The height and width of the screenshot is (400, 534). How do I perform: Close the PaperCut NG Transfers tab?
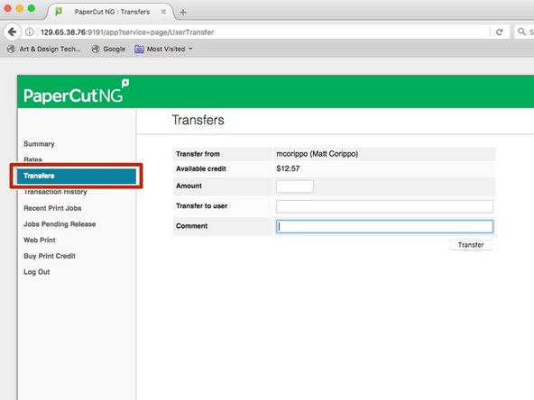click(164, 12)
